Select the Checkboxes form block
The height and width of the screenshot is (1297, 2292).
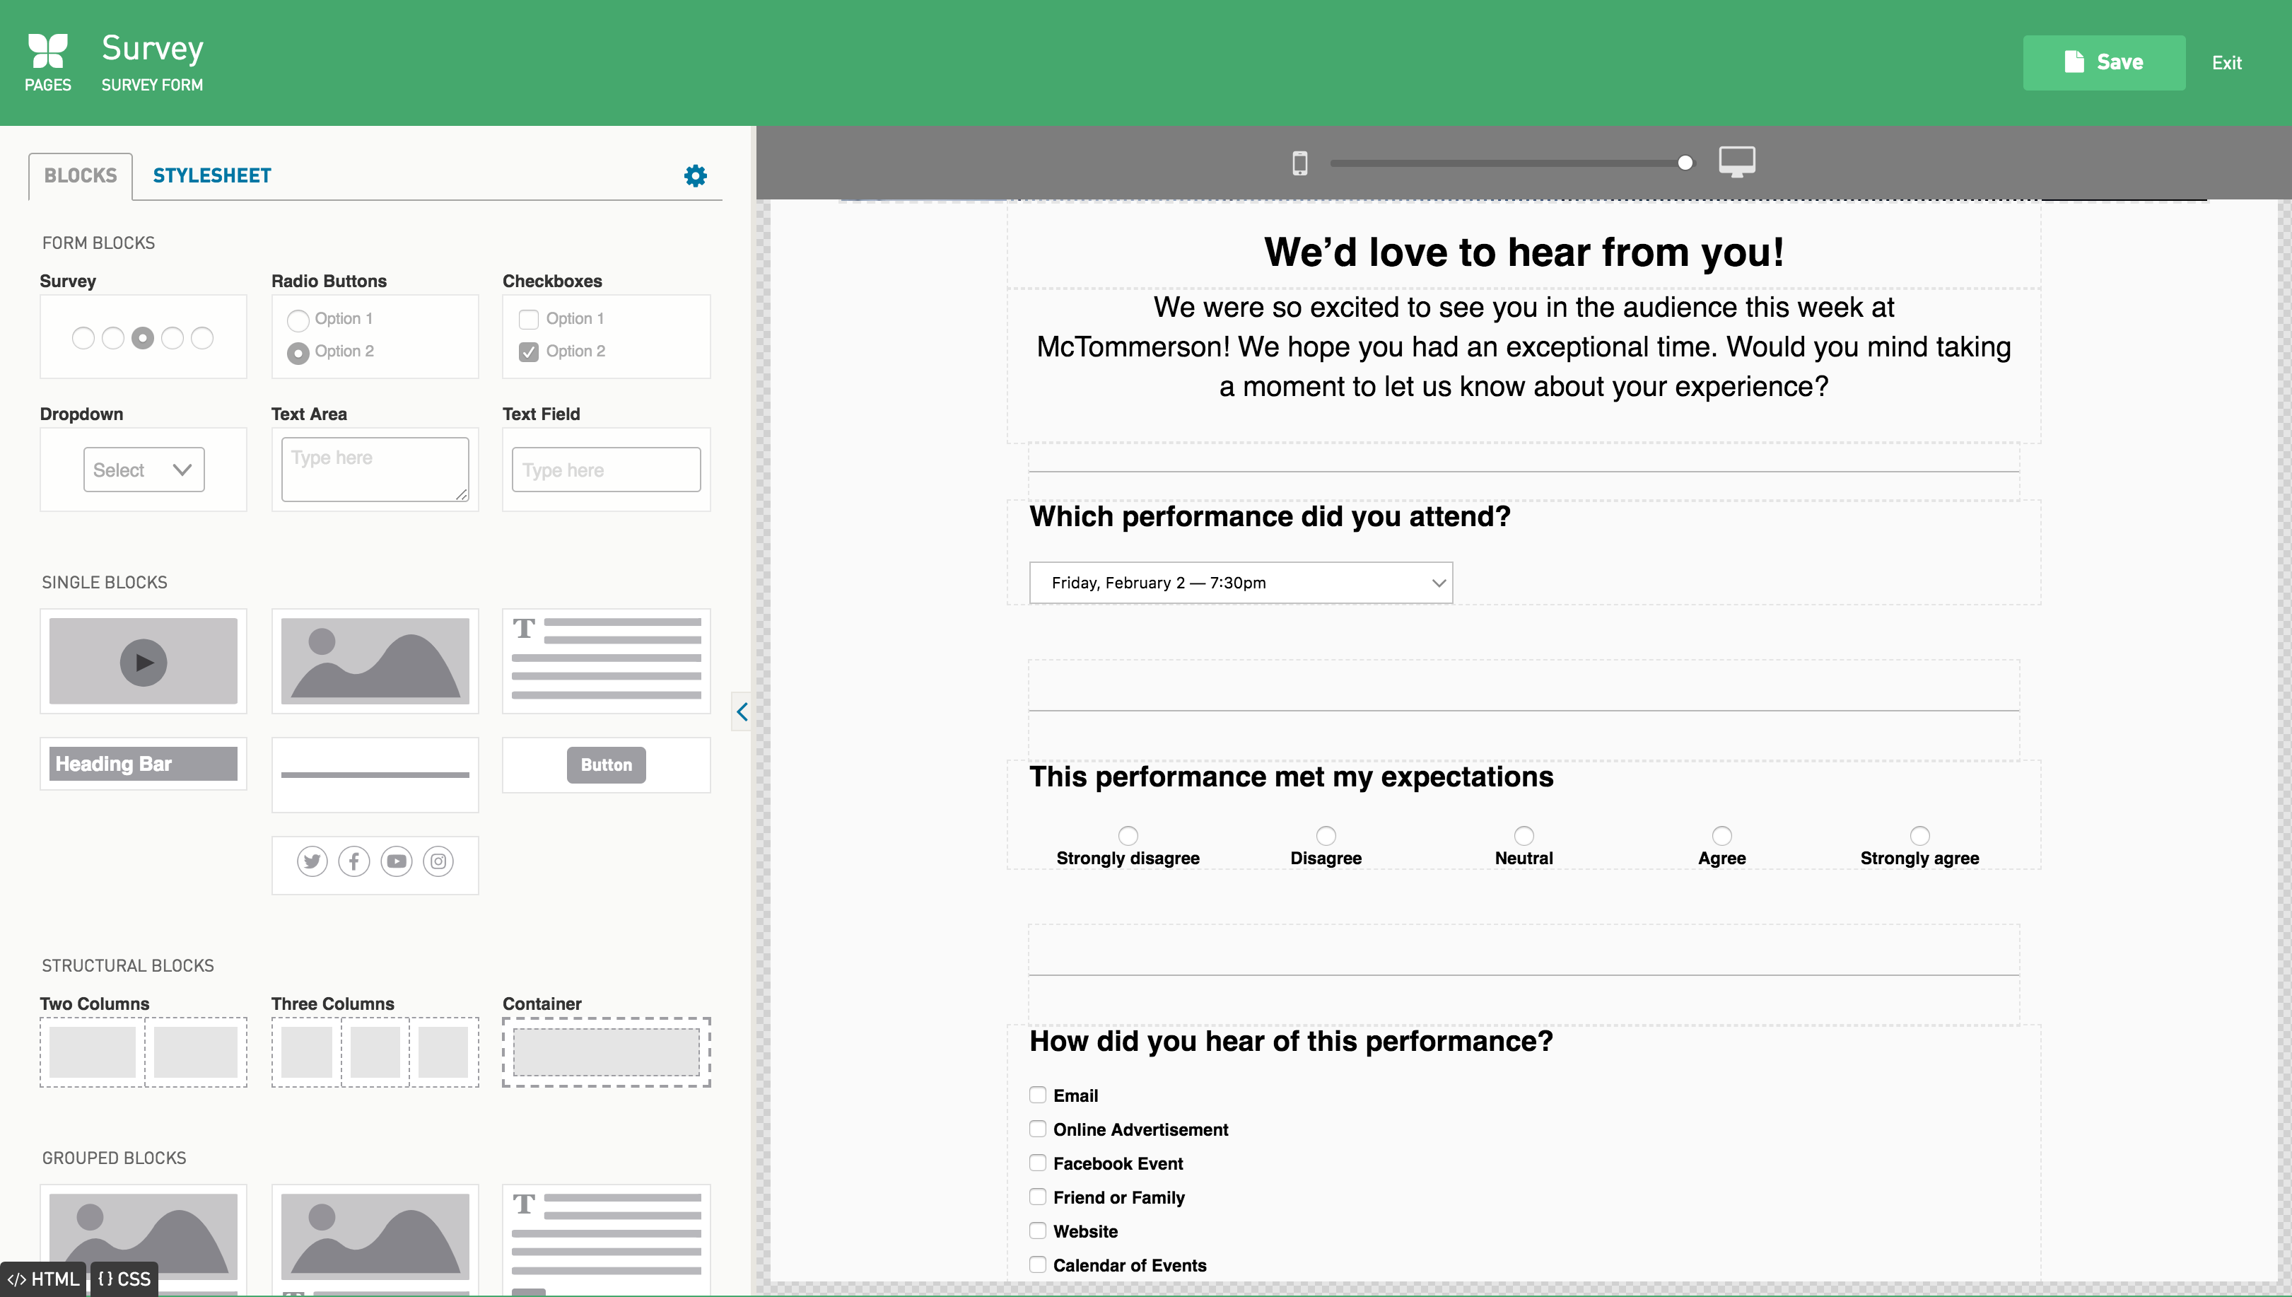(x=607, y=337)
